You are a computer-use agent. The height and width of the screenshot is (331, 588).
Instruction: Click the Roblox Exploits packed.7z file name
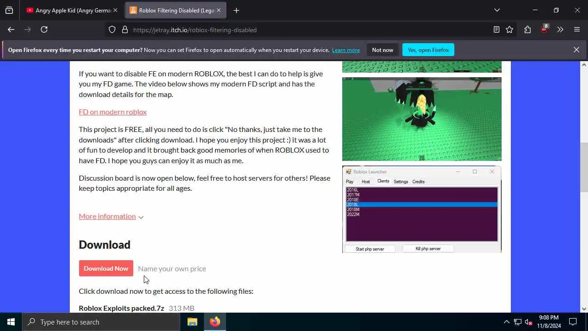121,308
